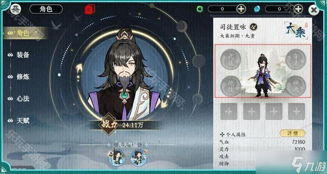Switch to the 装备 tab
The width and height of the screenshot is (327, 174).
23,55
